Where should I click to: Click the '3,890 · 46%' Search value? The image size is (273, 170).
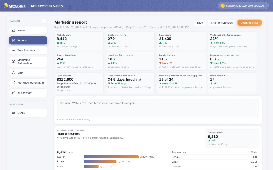[147, 157]
